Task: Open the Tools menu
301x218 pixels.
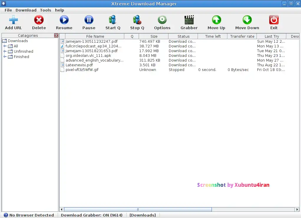Action: [x=45, y=10]
